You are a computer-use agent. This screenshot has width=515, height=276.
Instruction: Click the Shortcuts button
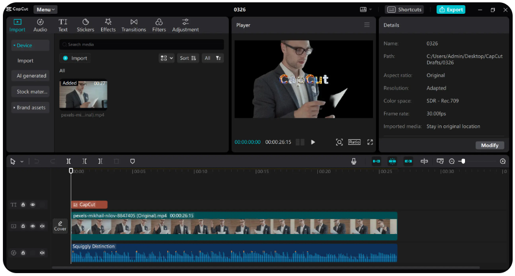[x=404, y=10]
